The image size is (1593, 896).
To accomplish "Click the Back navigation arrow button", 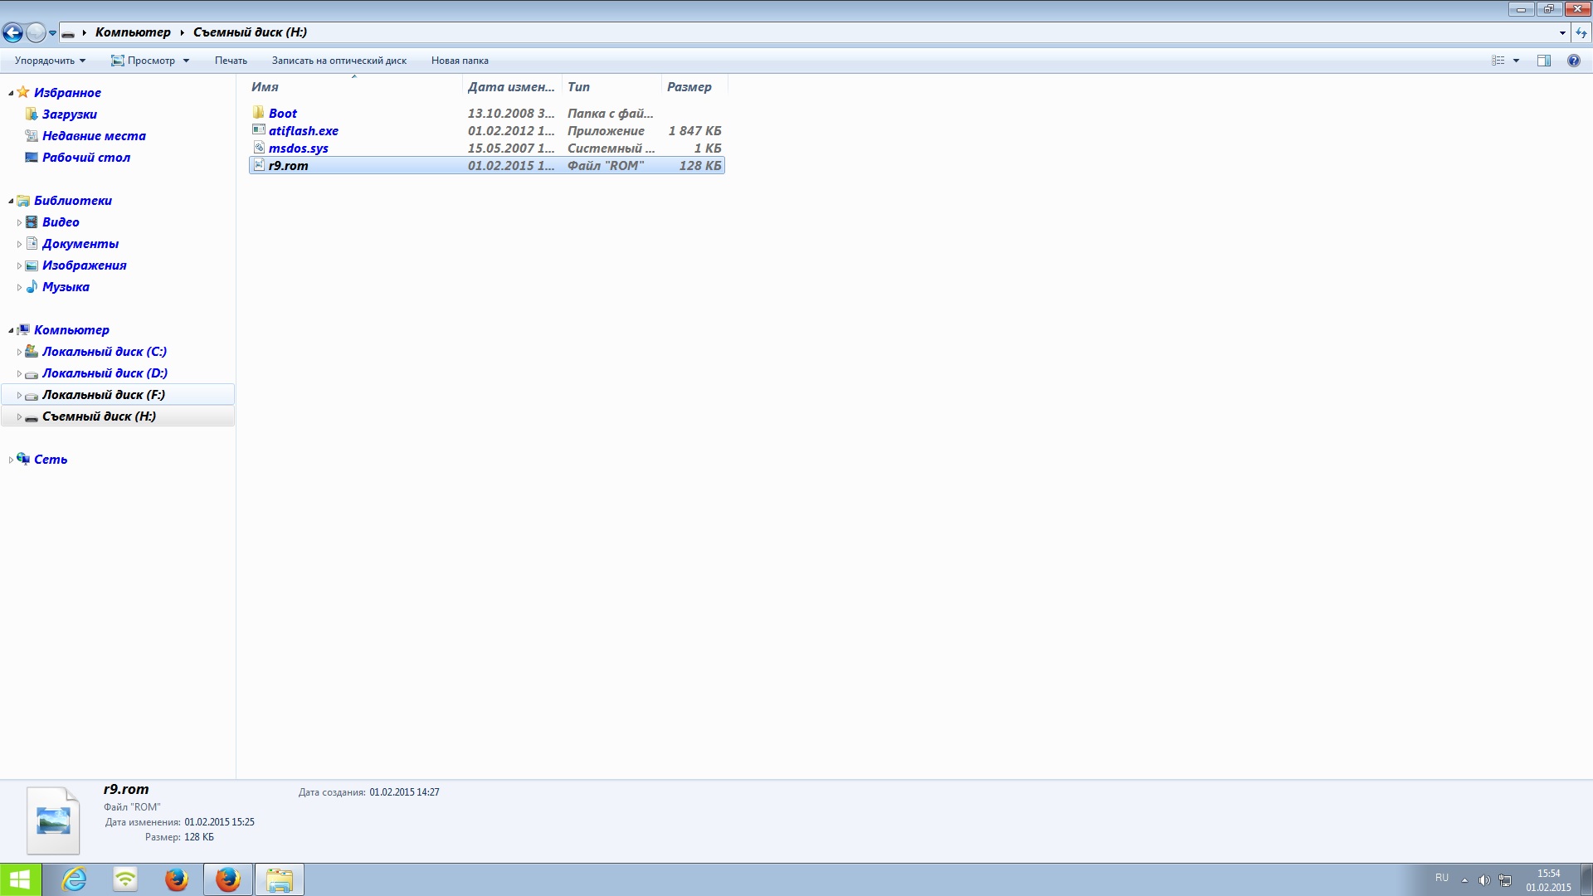I will tap(12, 32).
